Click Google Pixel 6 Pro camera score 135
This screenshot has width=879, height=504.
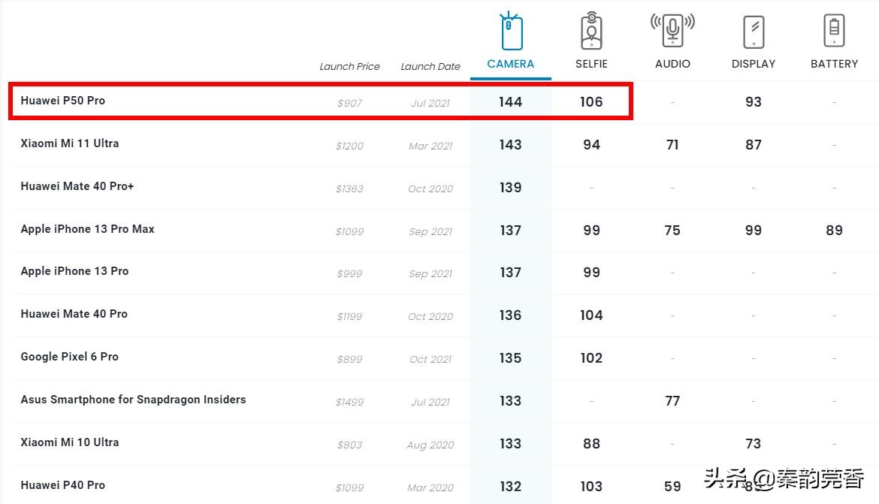(511, 358)
